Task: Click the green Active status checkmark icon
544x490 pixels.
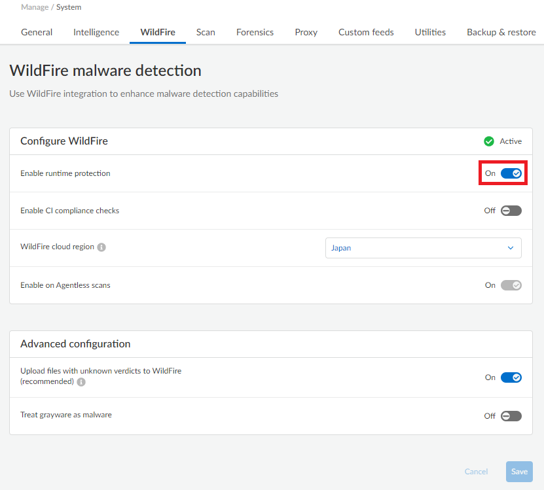Action: (489, 141)
